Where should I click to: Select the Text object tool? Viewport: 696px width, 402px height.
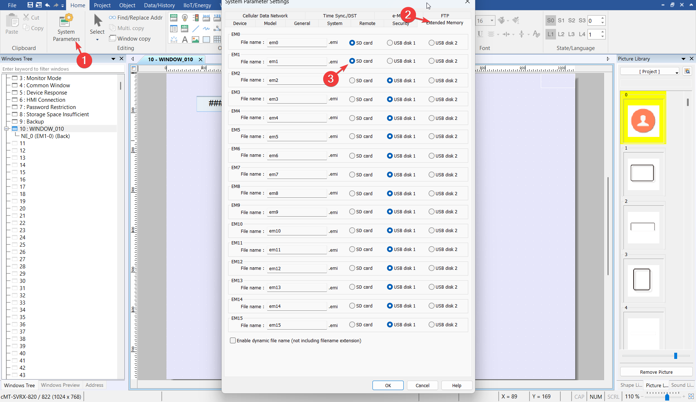(185, 40)
